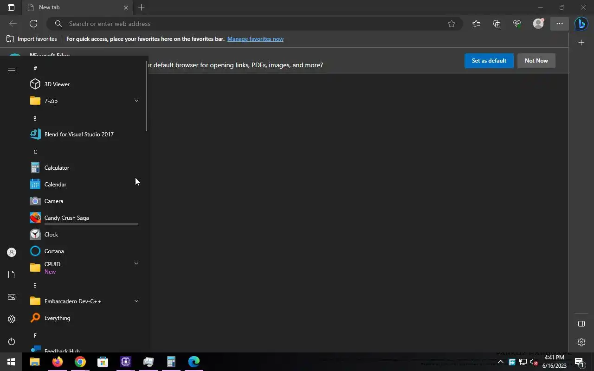Open Candy Crush Saga

(84, 217)
